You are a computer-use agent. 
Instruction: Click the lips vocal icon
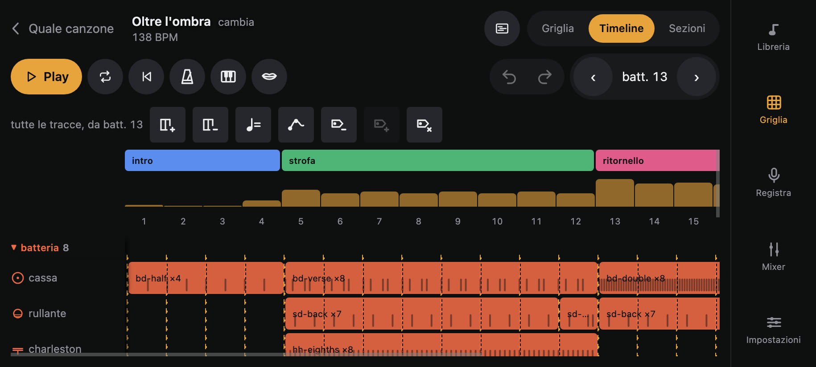click(x=269, y=77)
